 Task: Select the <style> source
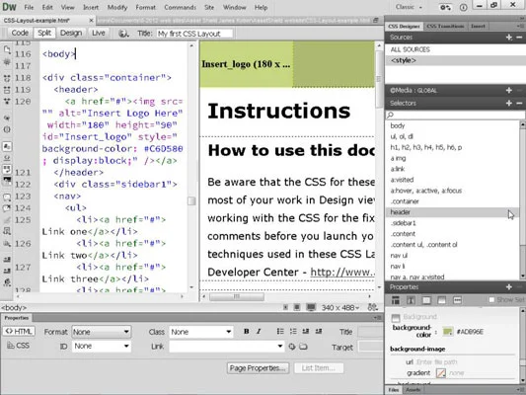click(x=455, y=60)
